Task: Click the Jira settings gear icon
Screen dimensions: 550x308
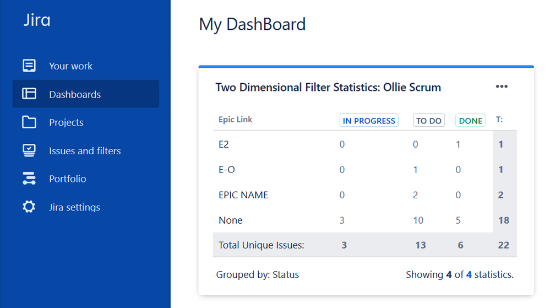Action: [29, 207]
